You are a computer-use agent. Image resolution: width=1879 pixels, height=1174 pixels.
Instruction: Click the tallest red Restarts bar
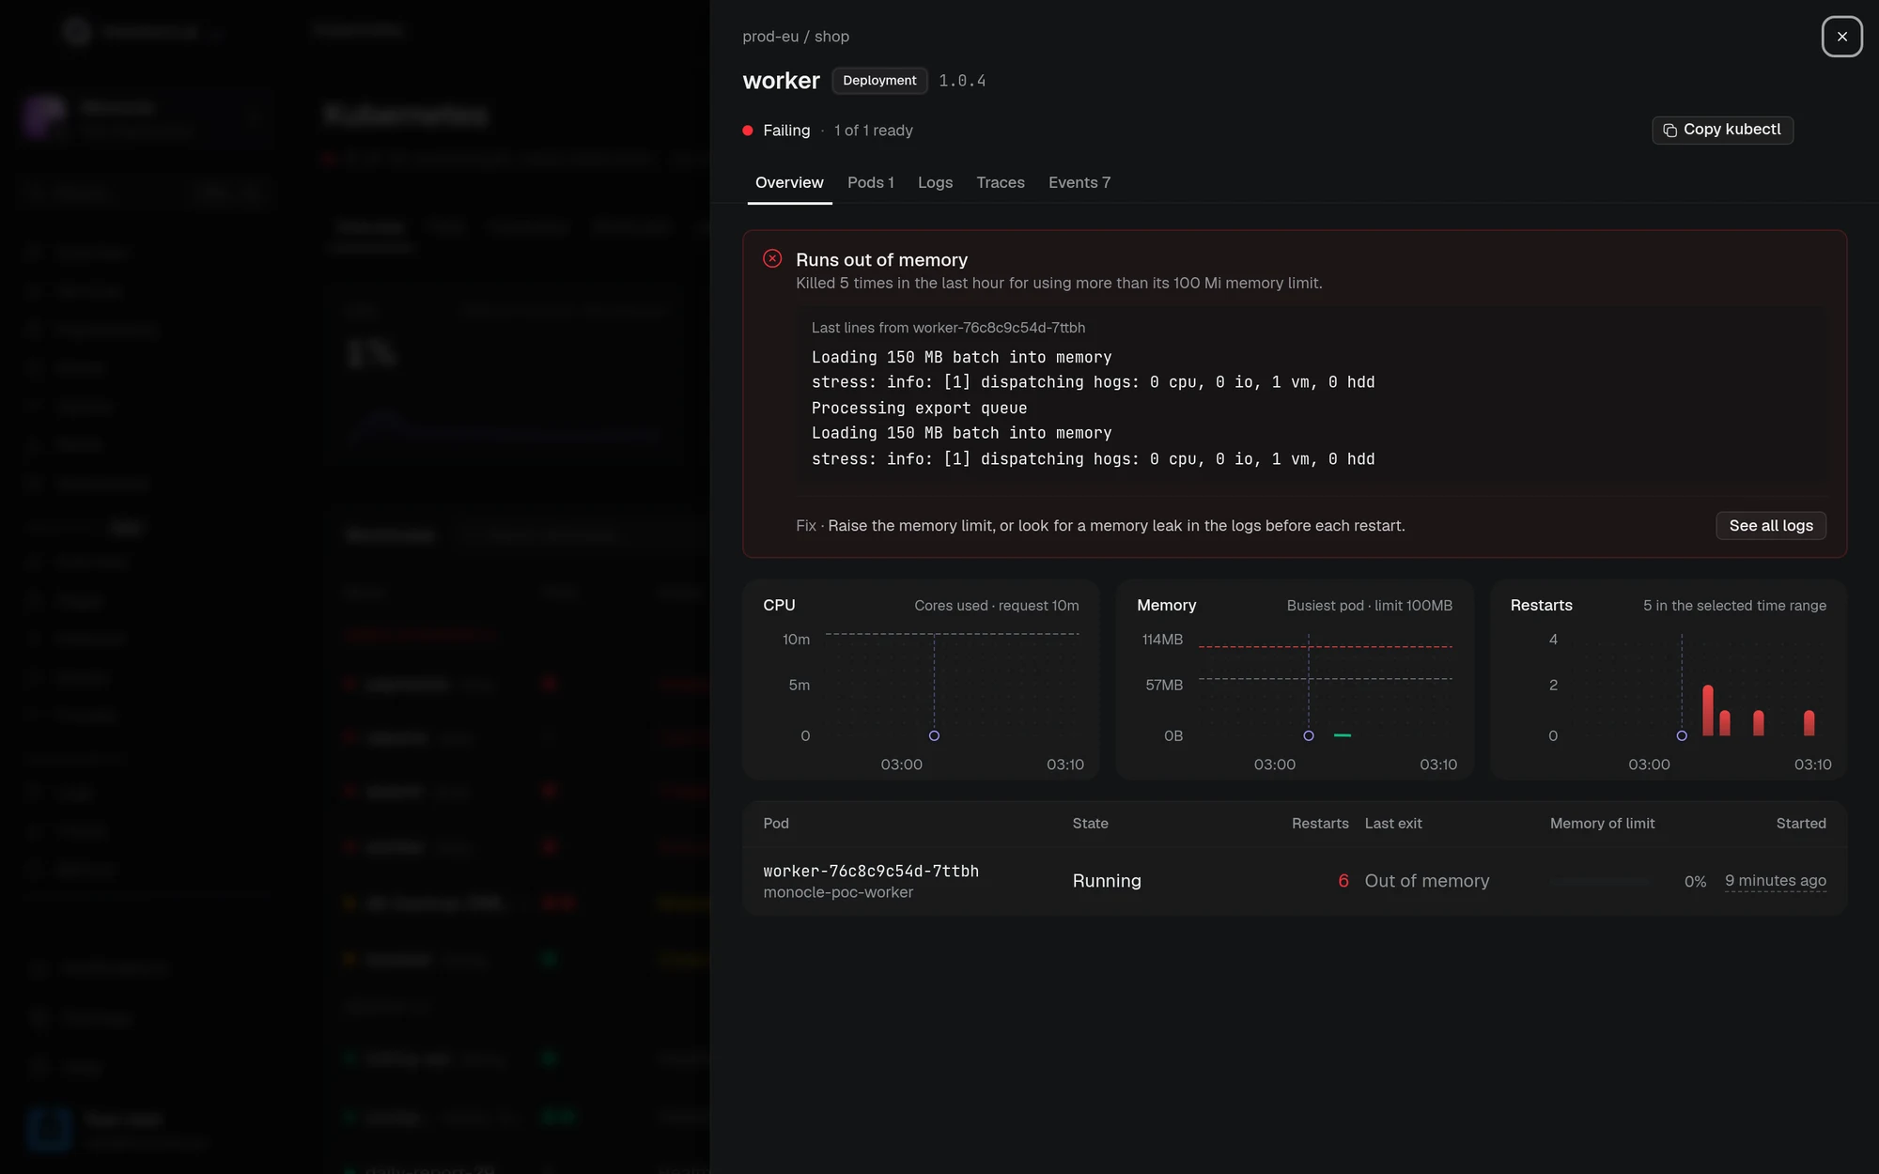[x=1707, y=710]
